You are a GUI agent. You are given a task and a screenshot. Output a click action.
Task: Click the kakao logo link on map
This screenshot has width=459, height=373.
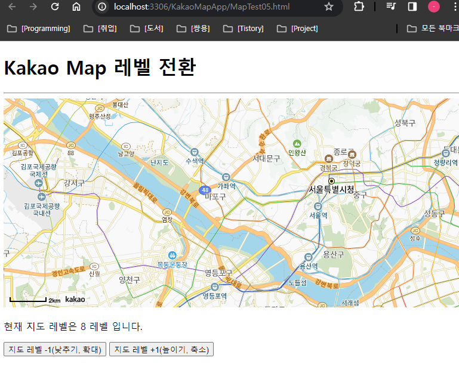tap(75, 299)
